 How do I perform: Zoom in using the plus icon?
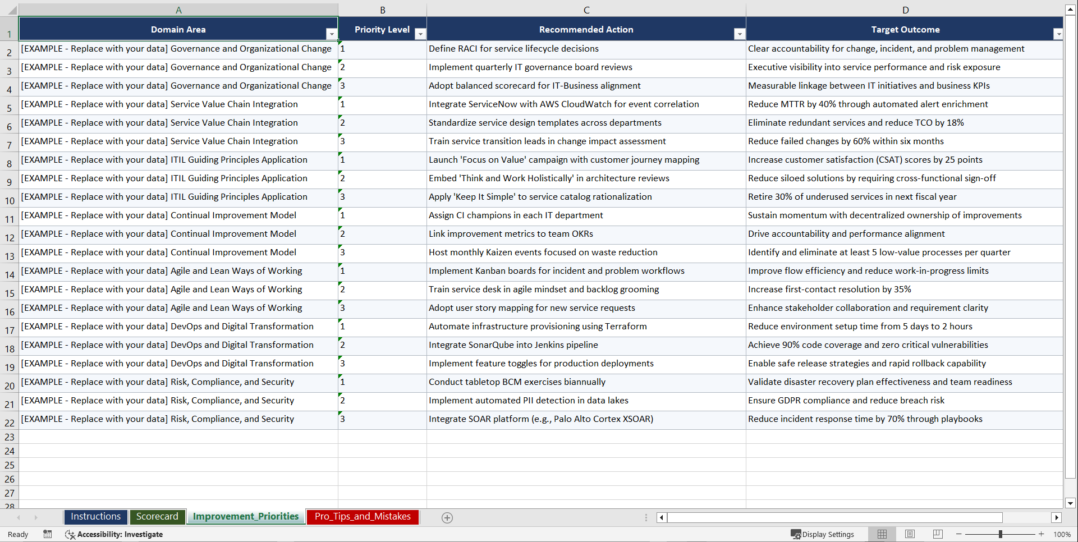point(1042,534)
